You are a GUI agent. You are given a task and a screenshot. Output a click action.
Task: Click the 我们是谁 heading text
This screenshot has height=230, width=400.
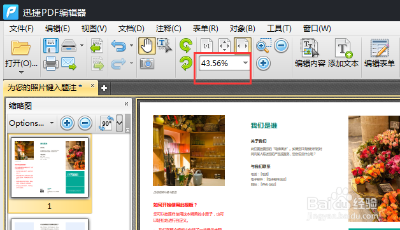264,126
